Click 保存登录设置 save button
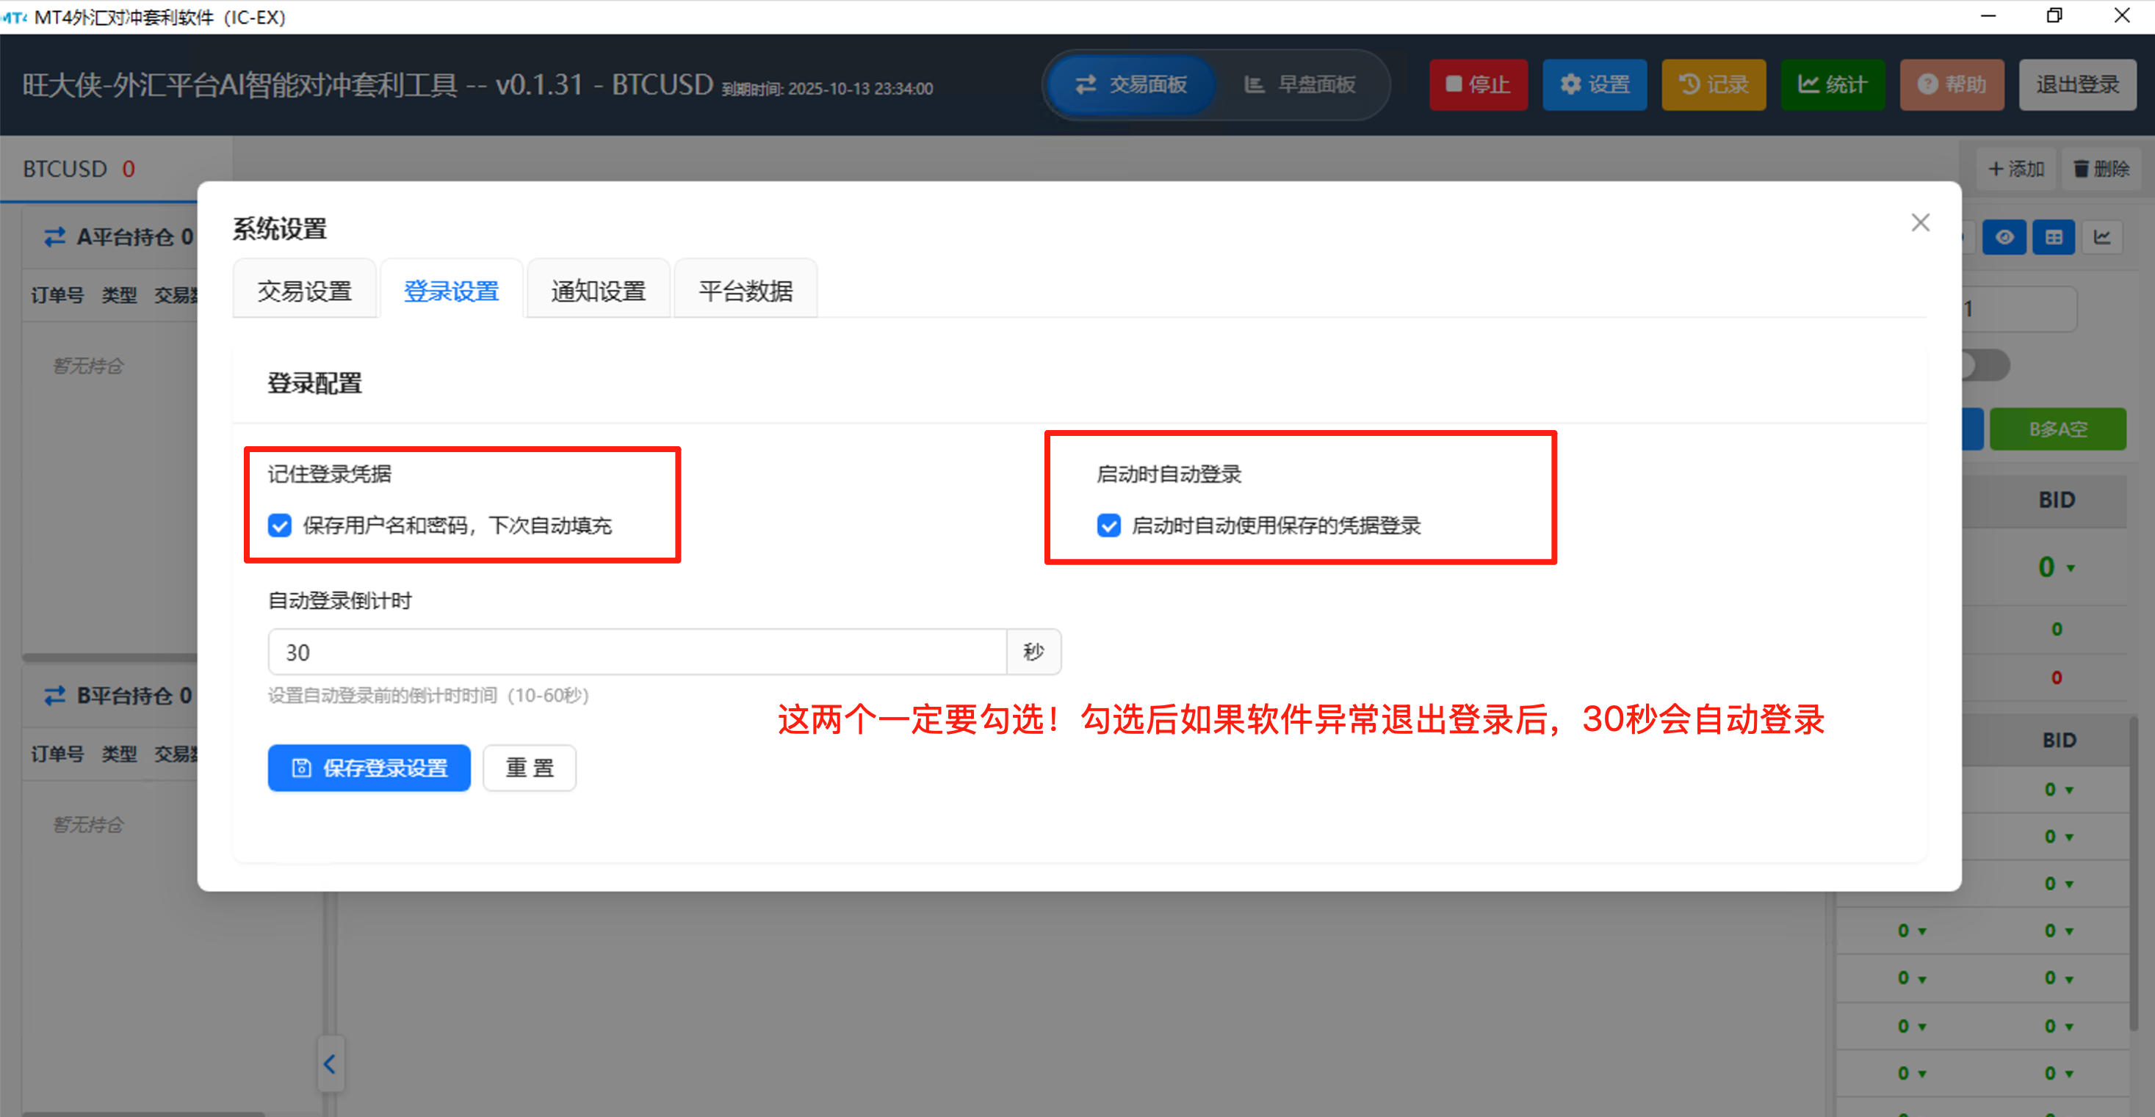The image size is (2155, 1117). (369, 768)
